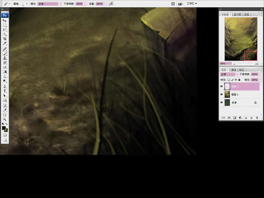Viewport: 264px width, 198px height.
Task: Click the trash icon in Layers panel
Action: coord(257,118)
